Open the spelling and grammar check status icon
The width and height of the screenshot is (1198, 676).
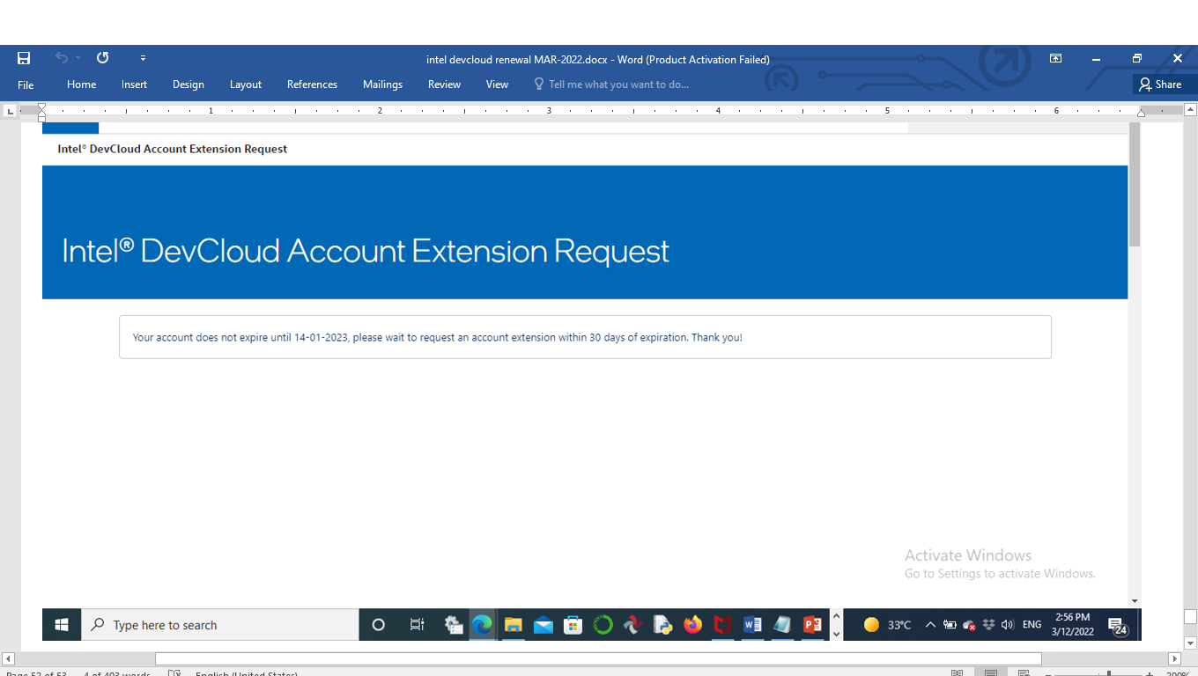point(174,673)
